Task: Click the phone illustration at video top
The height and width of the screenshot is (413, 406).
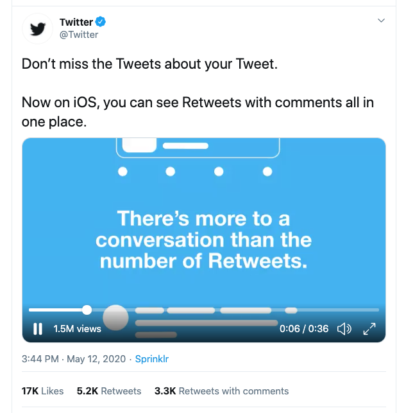Action: tap(198, 148)
